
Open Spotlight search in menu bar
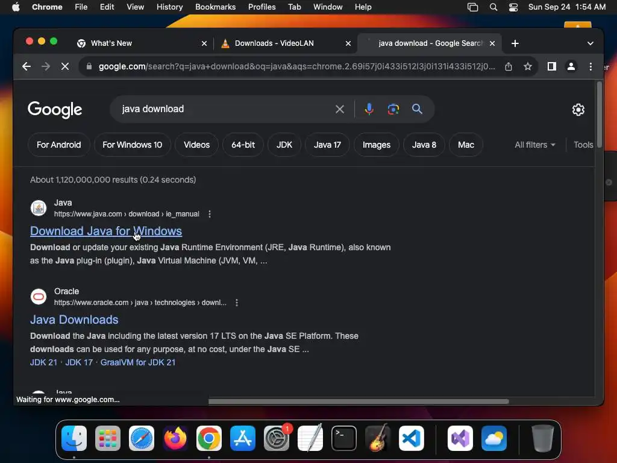(x=493, y=7)
